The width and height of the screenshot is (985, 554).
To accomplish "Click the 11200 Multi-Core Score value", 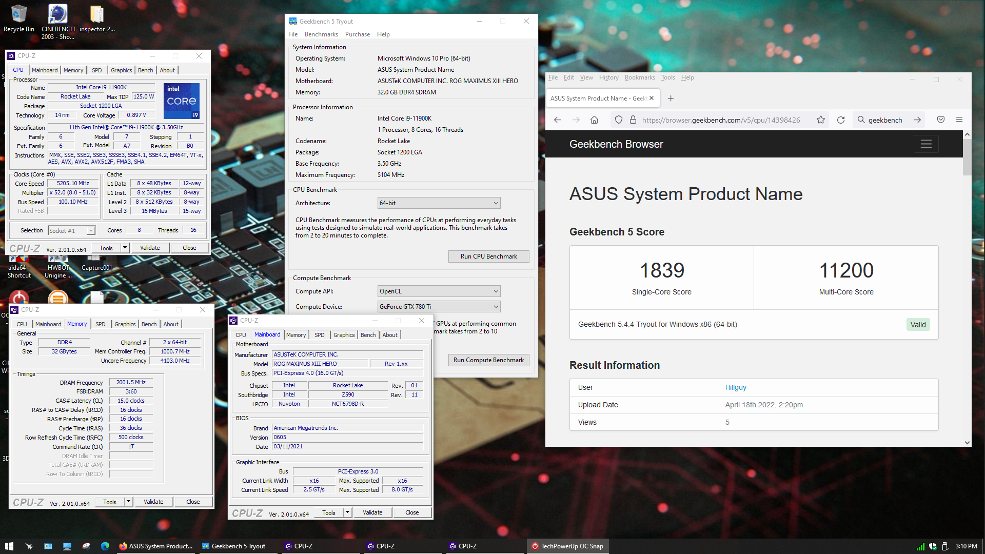I will [x=846, y=270].
